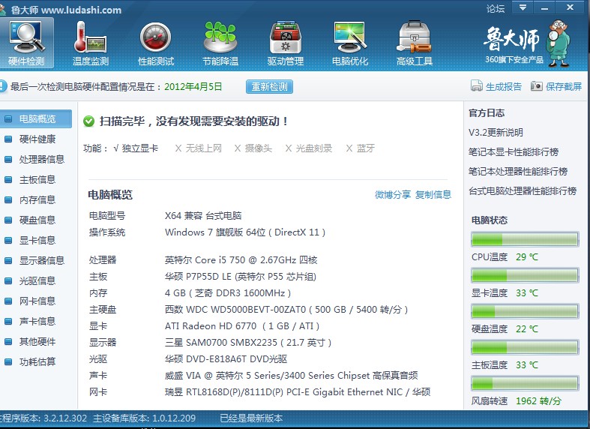Open the title bar dropdown menu arrow
The width and height of the screenshot is (590, 429).
pyautogui.click(x=522, y=8)
